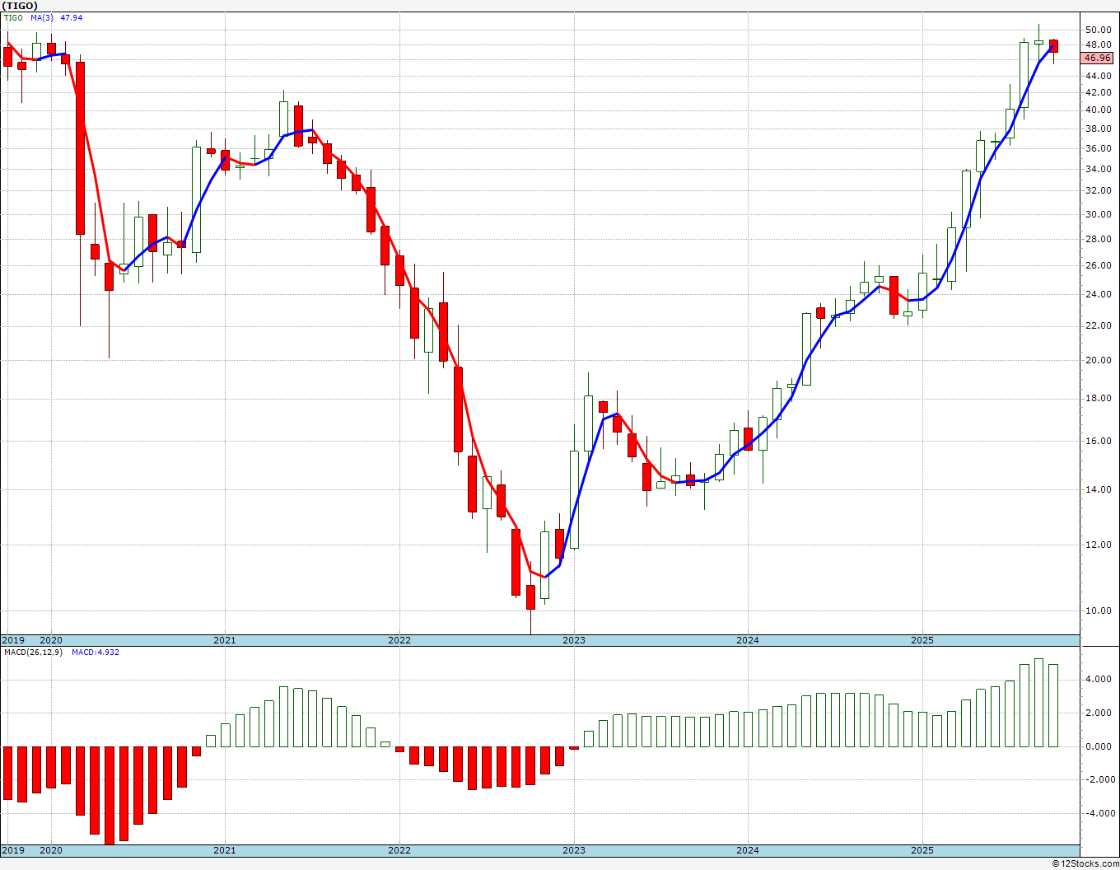
Task: Click 2025 on the price chart timeline
Action: click(922, 640)
